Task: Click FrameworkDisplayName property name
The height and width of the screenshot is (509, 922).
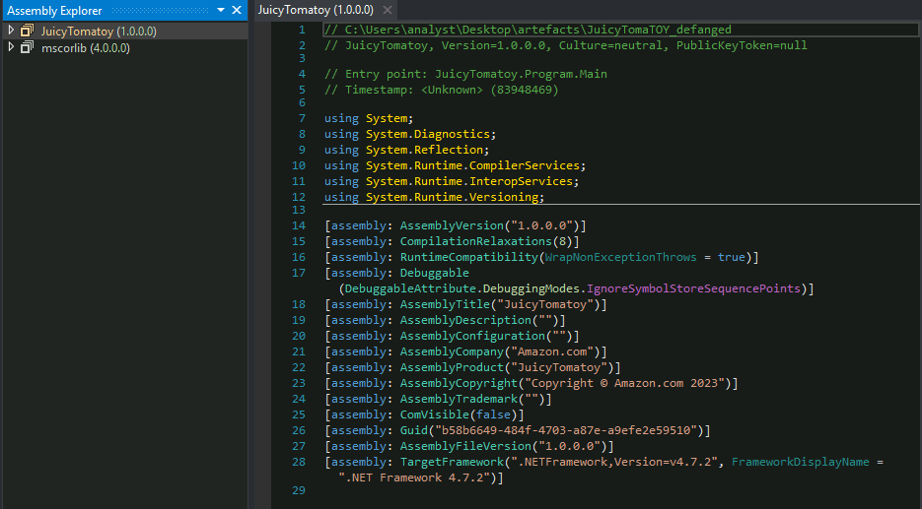Action: point(801,463)
